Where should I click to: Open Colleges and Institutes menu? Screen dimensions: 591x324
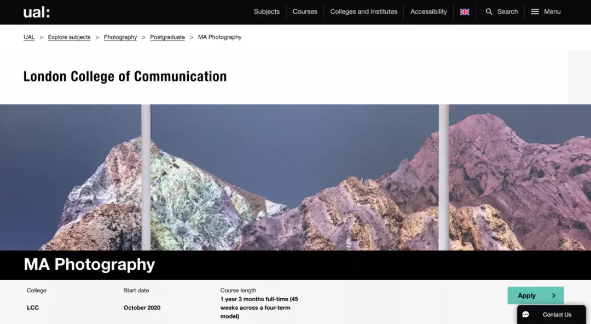364,11
